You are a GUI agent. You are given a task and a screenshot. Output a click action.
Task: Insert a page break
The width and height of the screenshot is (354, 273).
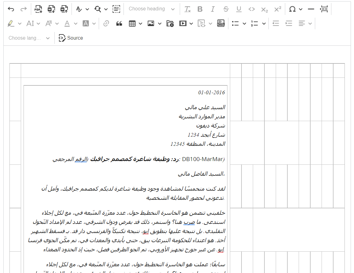(324, 9)
